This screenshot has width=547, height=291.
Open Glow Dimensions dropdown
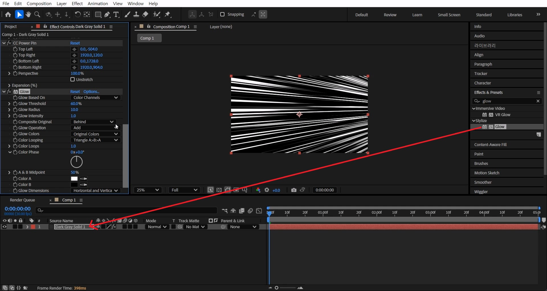click(95, 191)
